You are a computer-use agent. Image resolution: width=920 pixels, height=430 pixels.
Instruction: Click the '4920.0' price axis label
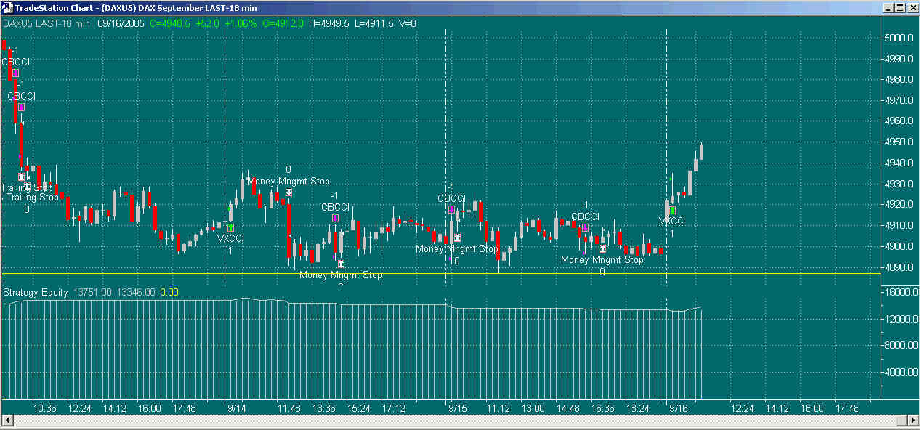pyautogui.click(x=897, y=205)
